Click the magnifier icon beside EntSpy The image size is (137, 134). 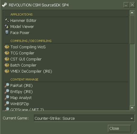tap(7, 91)
